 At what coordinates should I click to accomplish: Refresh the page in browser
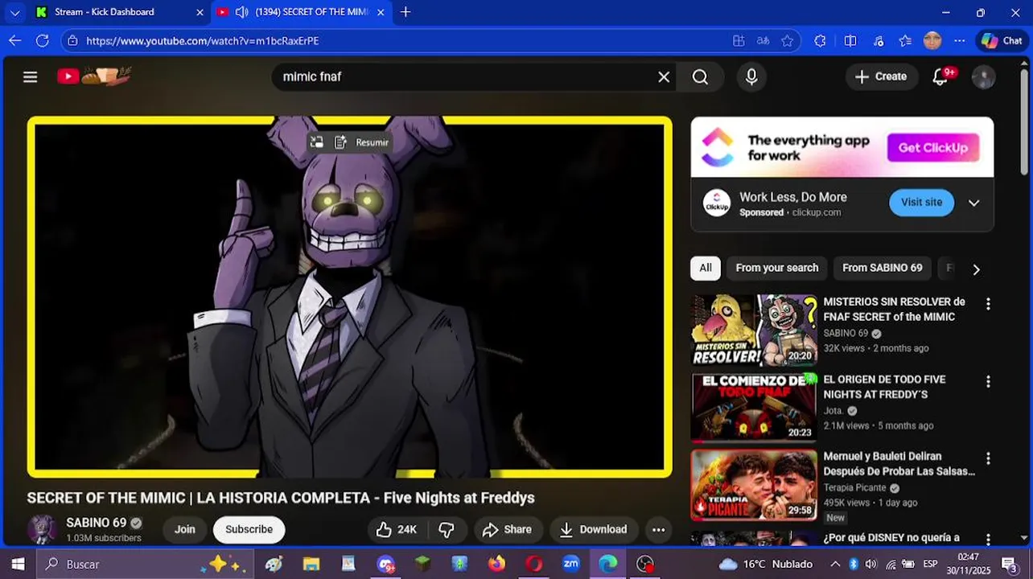[x=43, y=40]
